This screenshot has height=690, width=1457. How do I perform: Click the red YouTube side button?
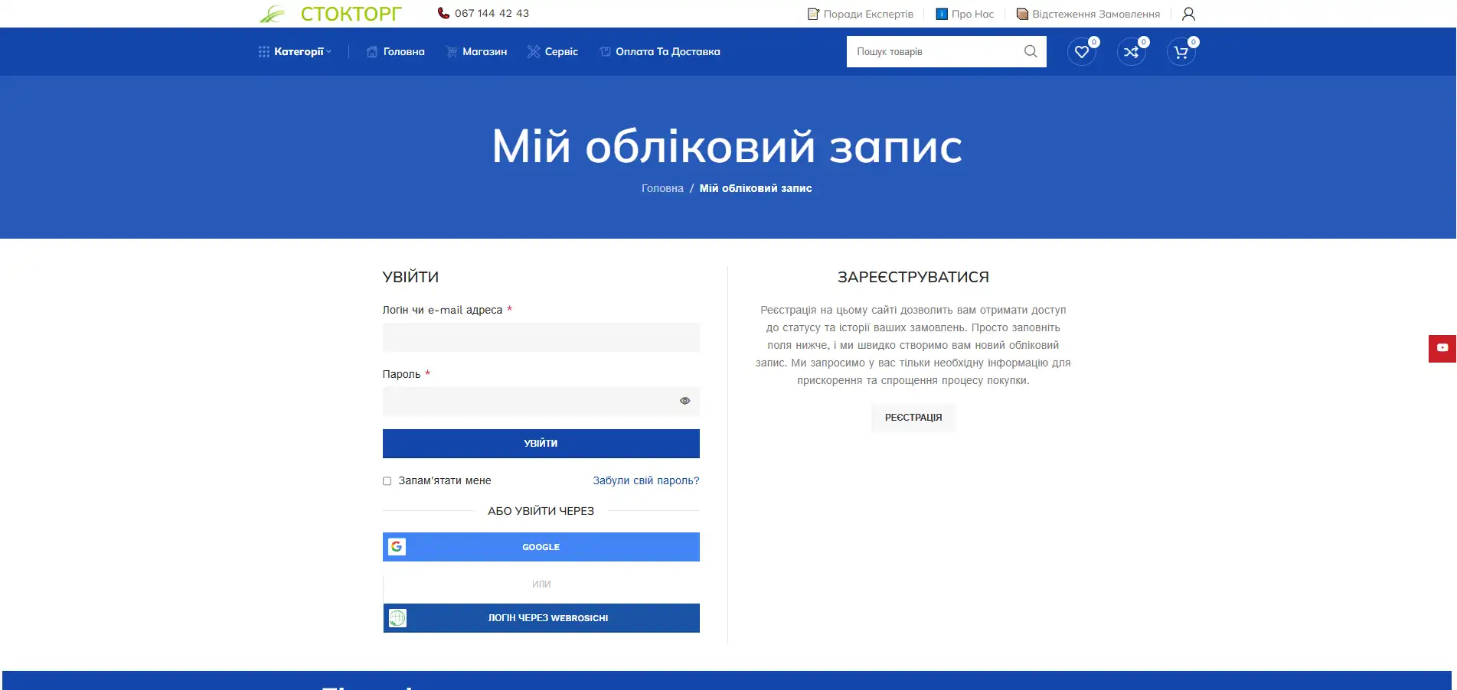click(x=1442, y=348)
